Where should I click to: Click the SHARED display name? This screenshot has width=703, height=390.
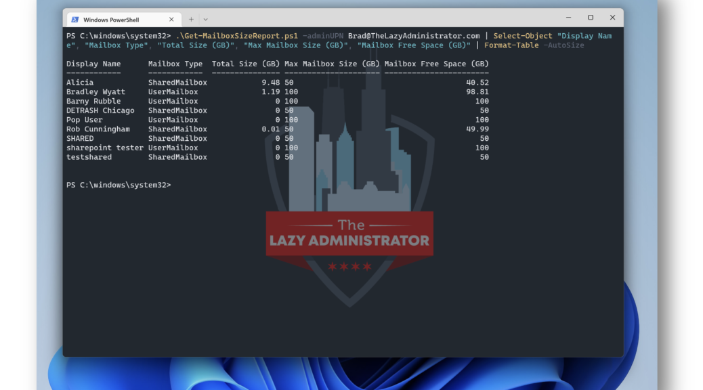point(80,139)
